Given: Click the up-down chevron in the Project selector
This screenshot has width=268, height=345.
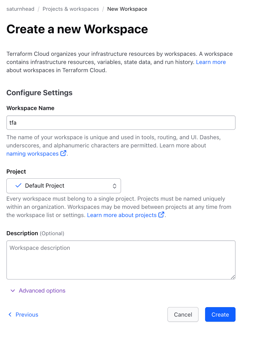Looking at the screenshot, I should (x=115, y=186).
